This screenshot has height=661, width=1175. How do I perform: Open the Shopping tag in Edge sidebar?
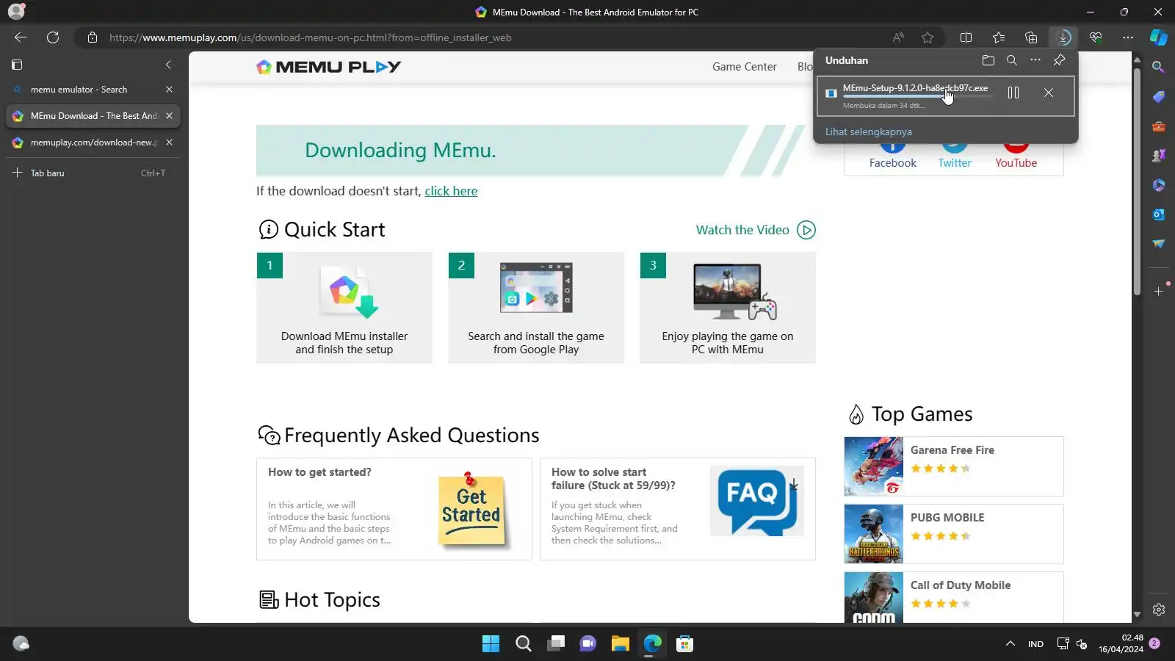coord(1158,97)
